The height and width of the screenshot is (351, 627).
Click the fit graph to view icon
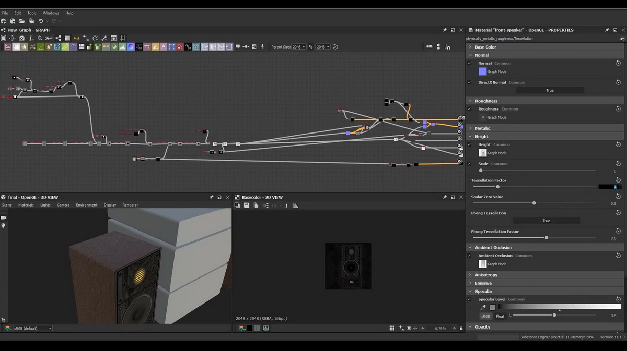pyautogui.click(x=3, y=38)
